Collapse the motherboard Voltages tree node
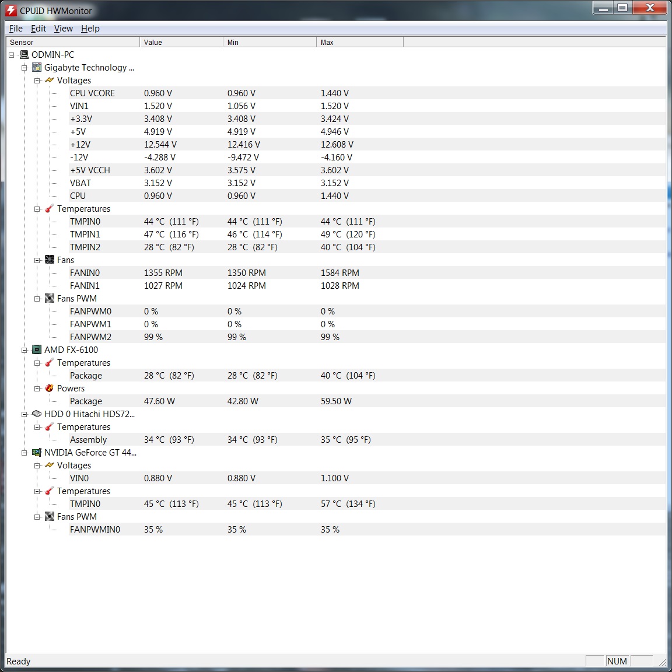Image resolution: width=672 pixels, height=672 pixels. [37, 80]
